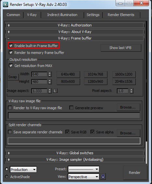Click the split render channels path field
The width and height of the screenshot is (152, 184).
pyautogui.click(x=74, y=141)
